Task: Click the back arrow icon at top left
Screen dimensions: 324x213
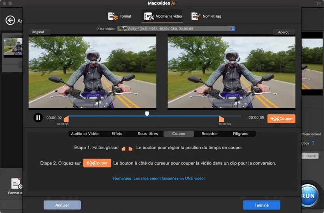Action: [10, 21]
